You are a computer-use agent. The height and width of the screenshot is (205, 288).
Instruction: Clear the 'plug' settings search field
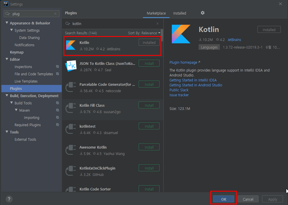pos(55,14)
